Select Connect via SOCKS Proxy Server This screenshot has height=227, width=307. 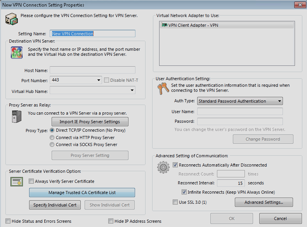click(52, 144)
